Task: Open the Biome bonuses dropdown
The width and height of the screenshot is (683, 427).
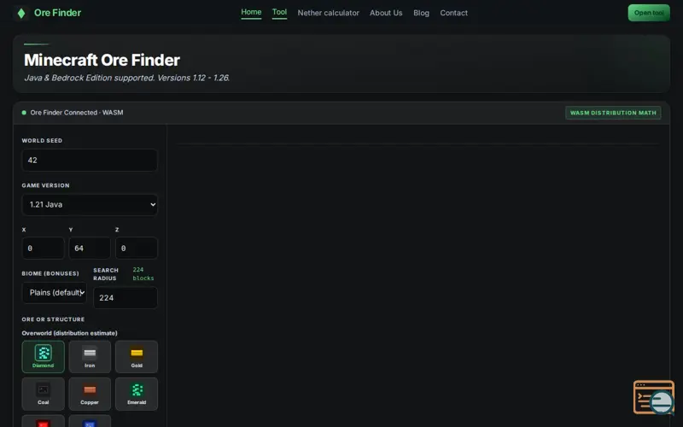Action: [x=55, y=293]
